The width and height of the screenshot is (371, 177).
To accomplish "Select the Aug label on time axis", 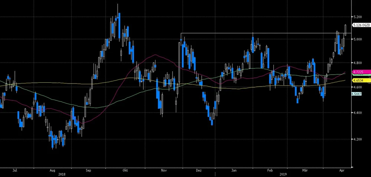I will pyautogui.click(x=52, y=171).
